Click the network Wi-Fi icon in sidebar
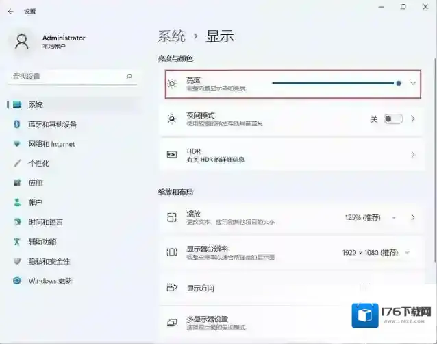 coord(17,144)
